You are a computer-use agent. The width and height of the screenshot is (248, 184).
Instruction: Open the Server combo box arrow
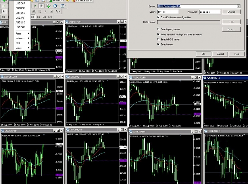pos(238,6)
